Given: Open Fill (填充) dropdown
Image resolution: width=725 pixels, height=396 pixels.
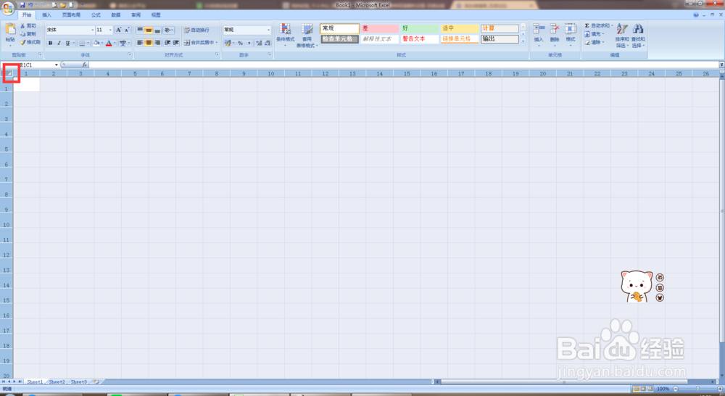Looking at the screenshot, I should click(594, 34).
